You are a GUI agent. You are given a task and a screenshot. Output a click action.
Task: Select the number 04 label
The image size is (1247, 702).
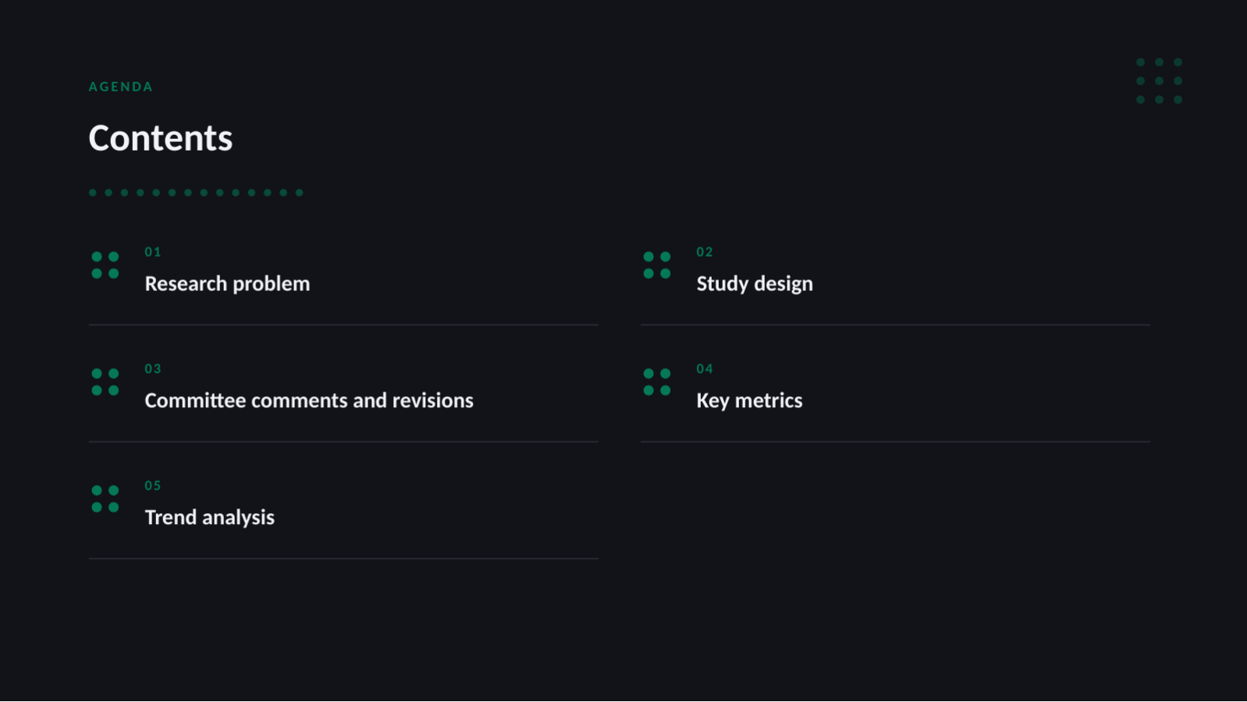point(705,369)
